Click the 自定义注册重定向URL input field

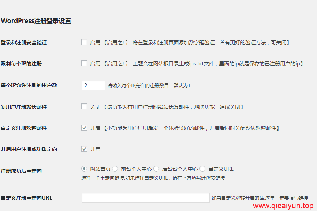(146, 197)
